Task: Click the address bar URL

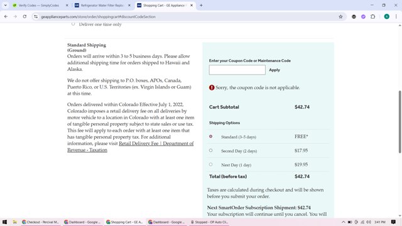Action: click(98, 17)
